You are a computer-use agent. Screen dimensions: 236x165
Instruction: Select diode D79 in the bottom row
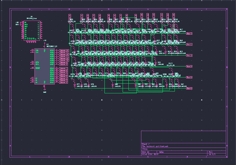[x=89, y=85]
